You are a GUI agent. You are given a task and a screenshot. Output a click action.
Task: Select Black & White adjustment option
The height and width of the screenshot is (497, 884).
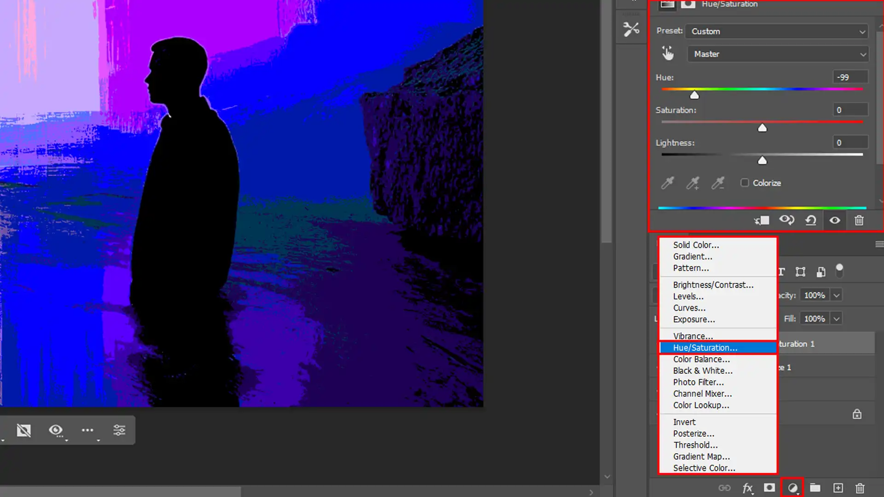[x=702, y=370]
